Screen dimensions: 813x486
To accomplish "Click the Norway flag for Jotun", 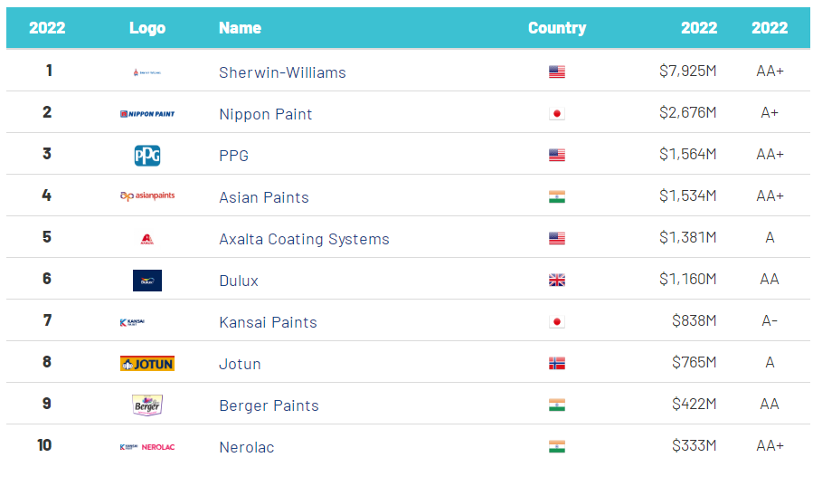I will (557, 364).
